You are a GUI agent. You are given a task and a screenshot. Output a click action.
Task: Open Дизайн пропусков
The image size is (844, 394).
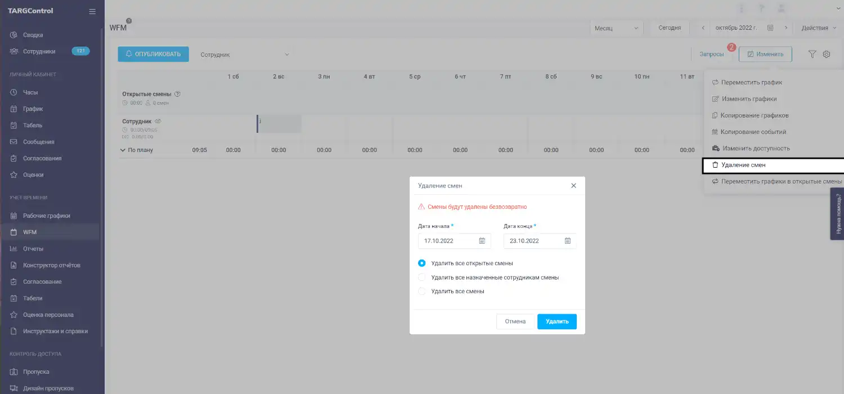point(48,388)
